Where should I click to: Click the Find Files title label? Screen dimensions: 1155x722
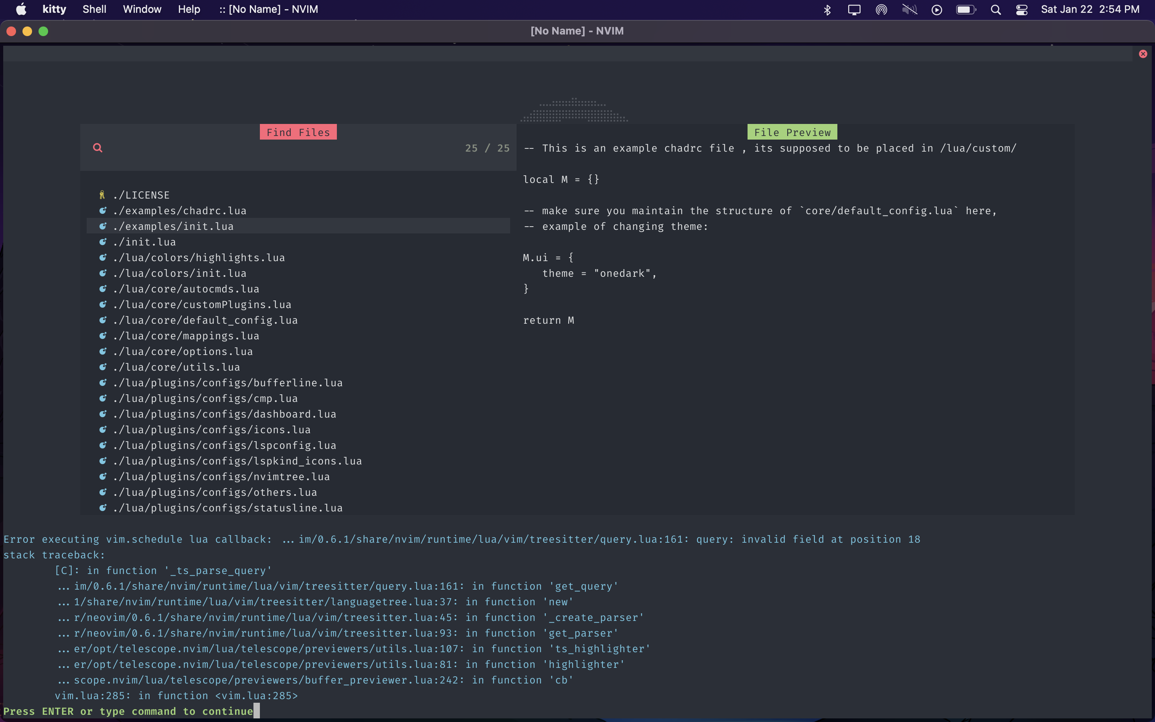point(298,132)
